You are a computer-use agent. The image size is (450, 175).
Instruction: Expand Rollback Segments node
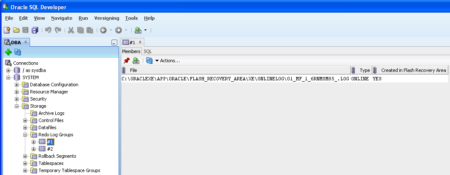[x=25, y=156]
